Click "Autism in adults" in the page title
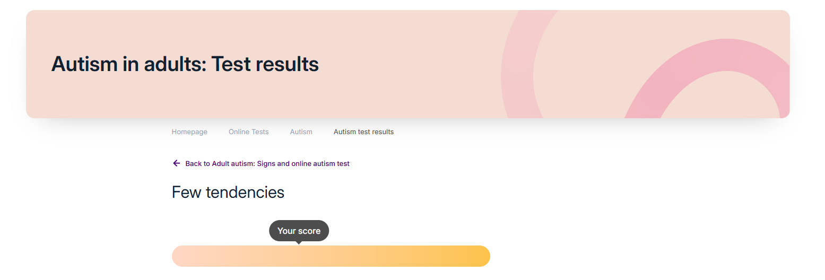This screenshot has height=280, width=825. click(128, 64)
